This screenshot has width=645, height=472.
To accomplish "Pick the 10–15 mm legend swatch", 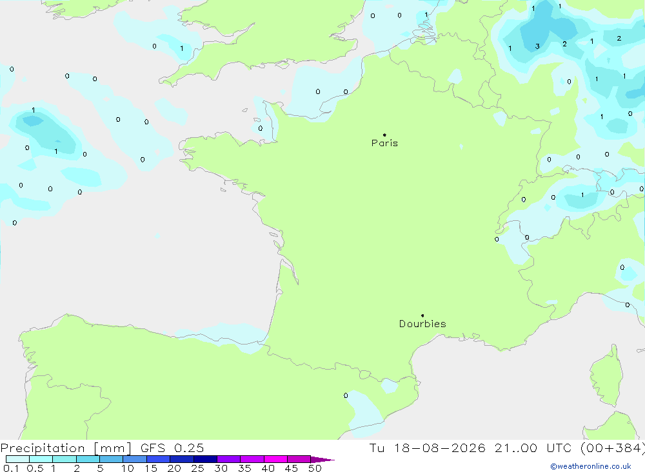I will (x=135, y=459).
